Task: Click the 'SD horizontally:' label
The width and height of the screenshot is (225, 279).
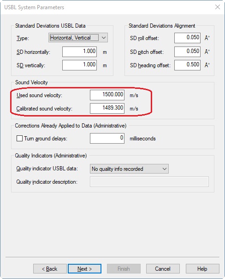Action: coord(33,52)
